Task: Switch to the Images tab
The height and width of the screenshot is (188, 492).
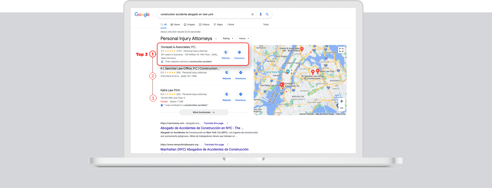Action: click(x=190, y=25)
